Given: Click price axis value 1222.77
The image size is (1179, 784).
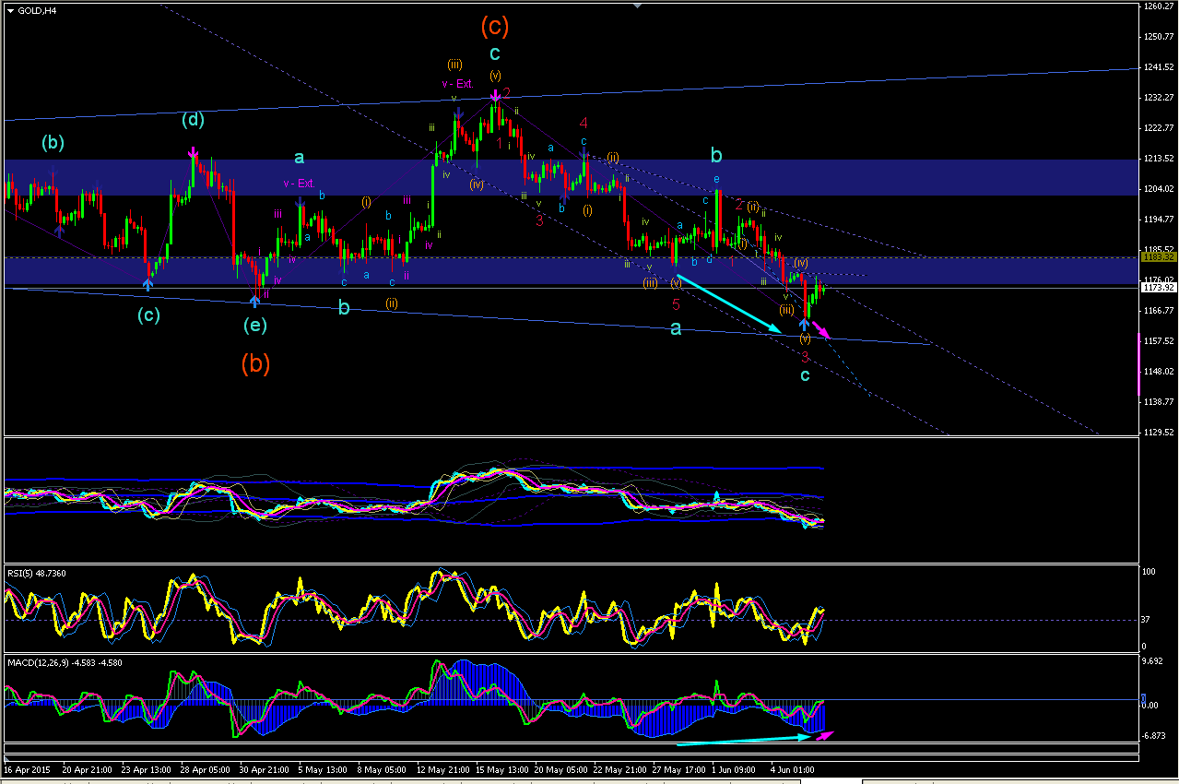Looking at the screenshot, I should coord(1159,128).
